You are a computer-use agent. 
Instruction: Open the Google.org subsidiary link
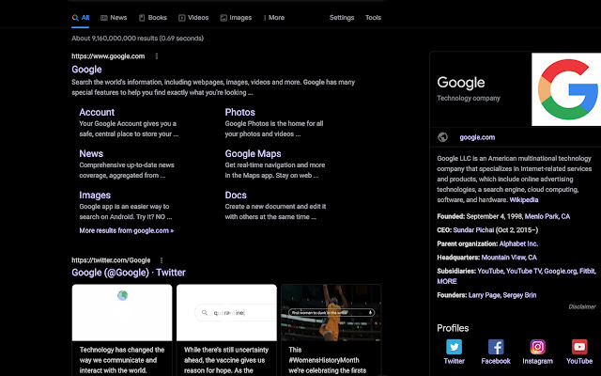pyautogui.click(x=561, y=271)
